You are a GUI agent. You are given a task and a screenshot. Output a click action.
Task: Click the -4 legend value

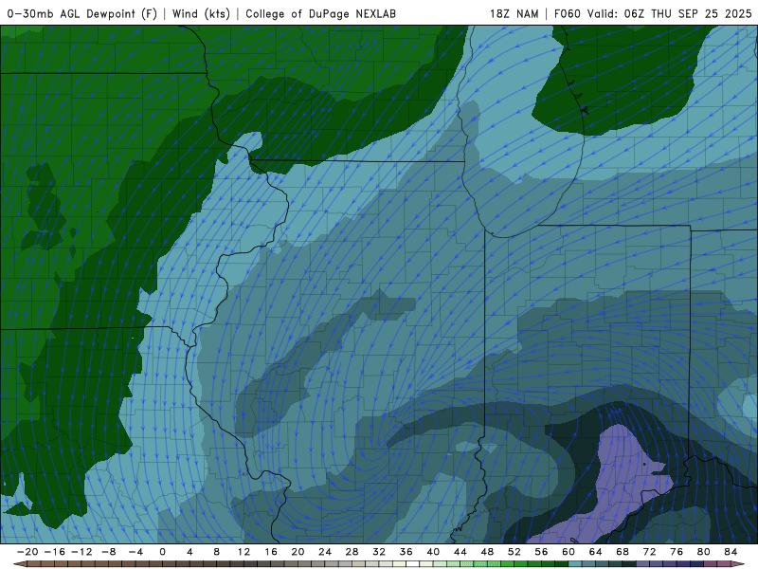point(135,552)
